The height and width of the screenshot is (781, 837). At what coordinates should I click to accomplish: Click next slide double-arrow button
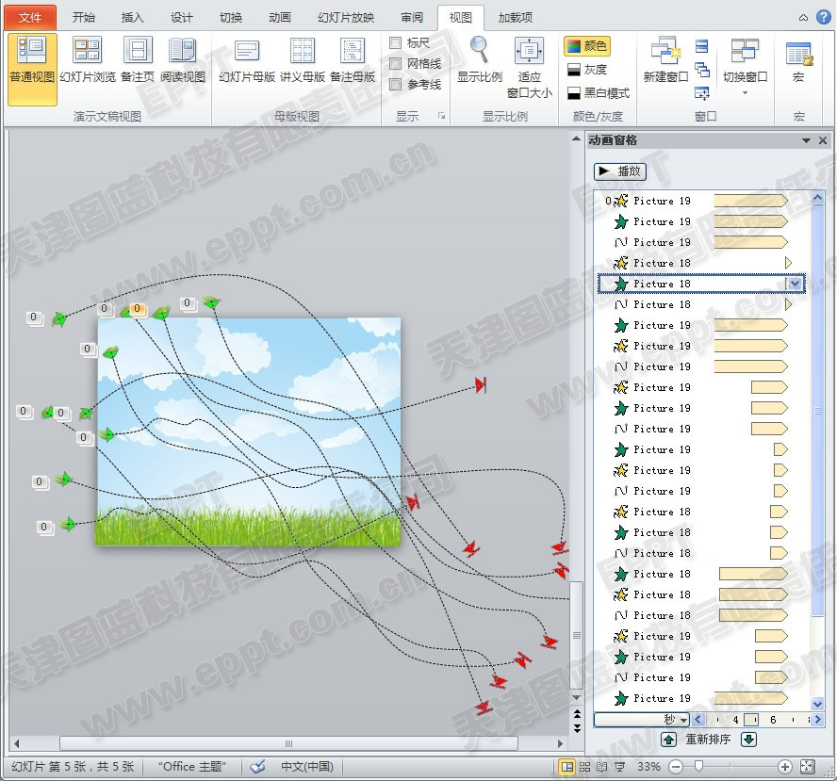point(577,727)
